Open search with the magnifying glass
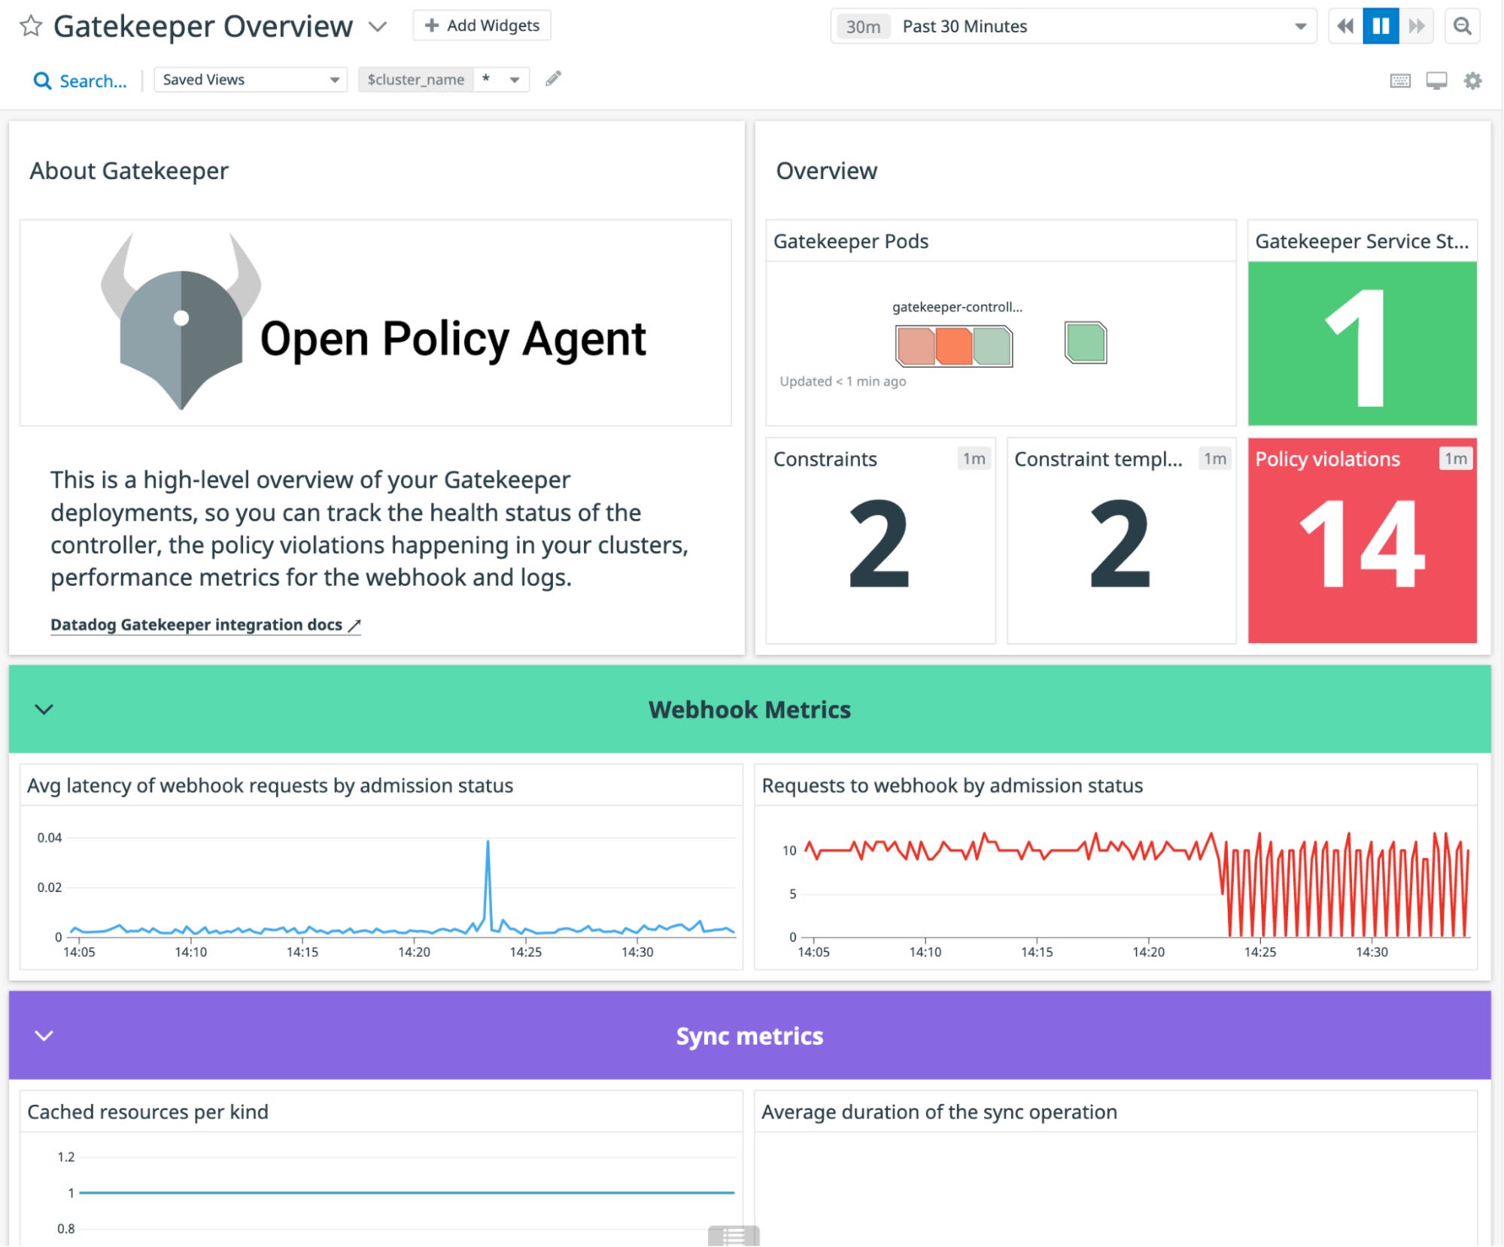This screenshot has width=1504, height=1247. pyautogui.click(x=43, y=80)
